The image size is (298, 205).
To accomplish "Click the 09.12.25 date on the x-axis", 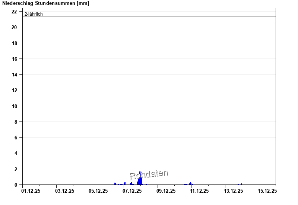I will pos(166,191).
